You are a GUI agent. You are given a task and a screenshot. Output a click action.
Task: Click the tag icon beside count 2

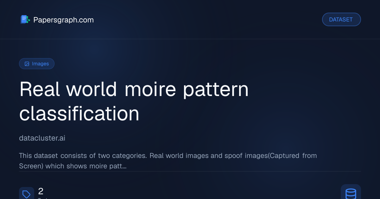coord(27,194)
